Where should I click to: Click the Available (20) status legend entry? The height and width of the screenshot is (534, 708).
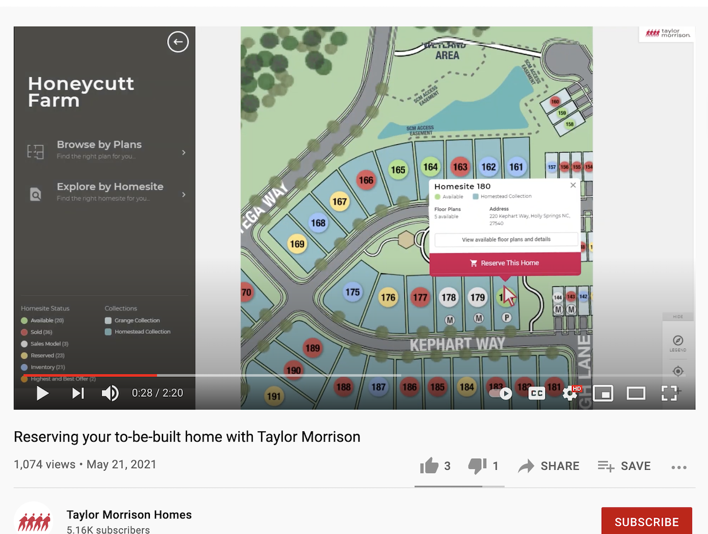(43, 321)
